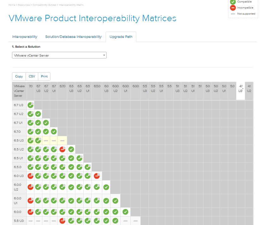Click incompatible red icon in 5.5 U3 row, 6.7.0 column

[62, 221]
